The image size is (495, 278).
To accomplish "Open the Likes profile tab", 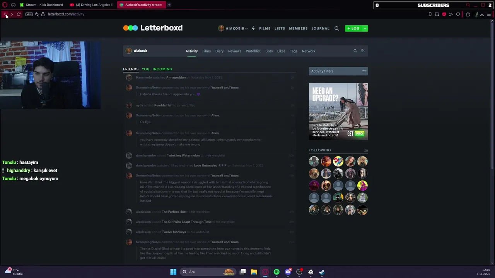I will pyautogui.click(x=281, y=51).
